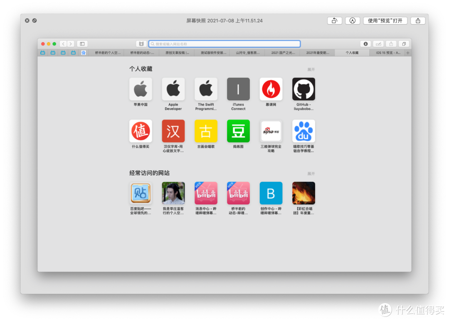Click the 使用“预览”打开 button
The image size is (449, 321).
click(385, 21)
